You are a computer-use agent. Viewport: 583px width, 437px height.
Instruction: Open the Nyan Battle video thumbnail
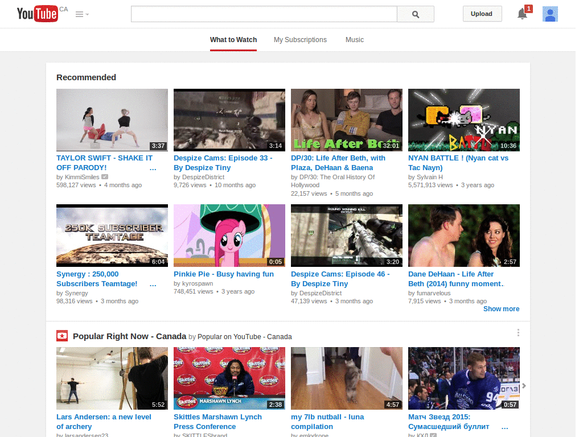point(463,119)
